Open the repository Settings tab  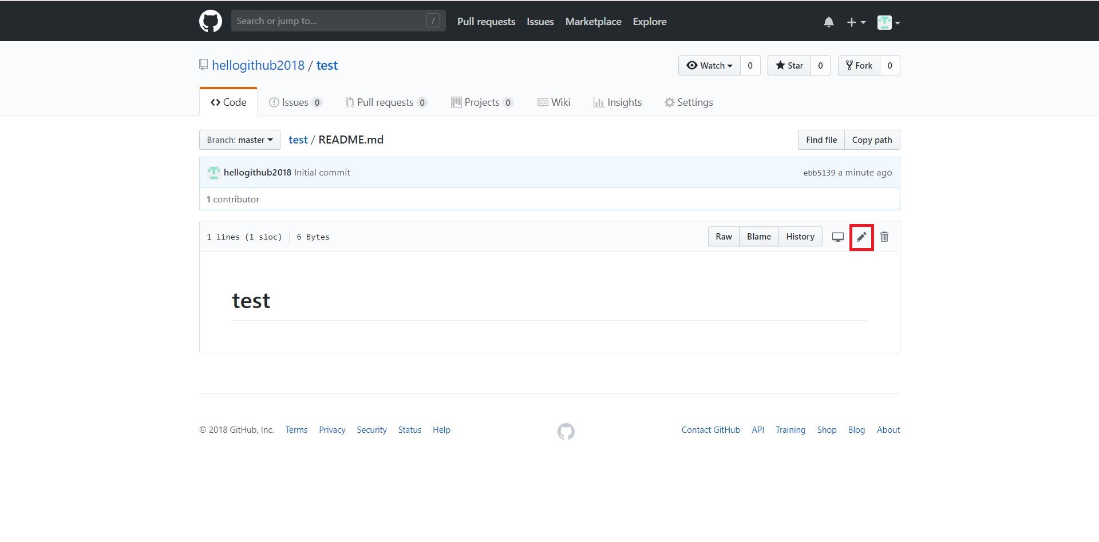coord(689,102)
